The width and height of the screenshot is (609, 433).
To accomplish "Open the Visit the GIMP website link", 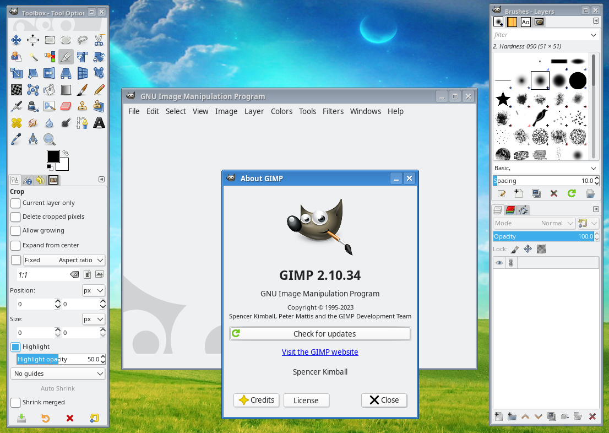I will point(320,352).
